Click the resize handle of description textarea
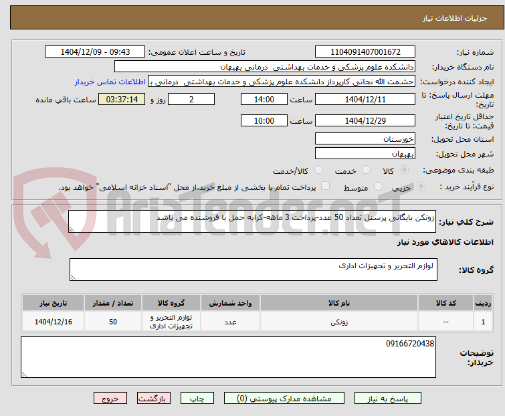This screenshot has width=505, height=416. pyautogui.click(x=72, y=229)
